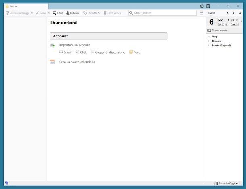Expand the Domani section
Viewport: 246px width, 189px height.
(x=208, y=41)
